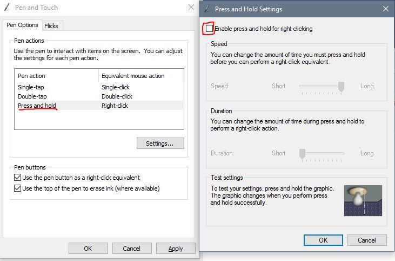Screen dimensions: 395x261
Task: Click Cancel in the Pen and Touch window
Action: point(132,249)
